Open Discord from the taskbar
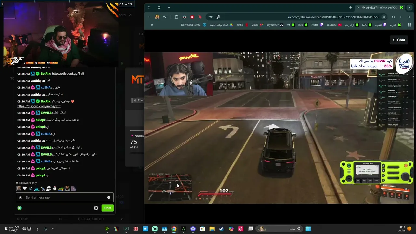 click(x=193, y=229)
